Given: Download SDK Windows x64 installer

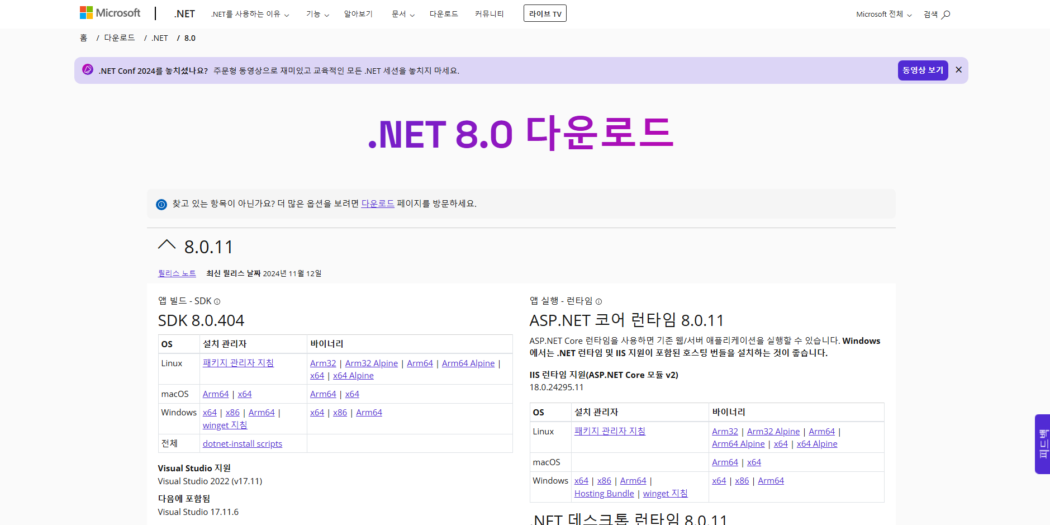Looking at the screenshot, I should coord(210,413).
